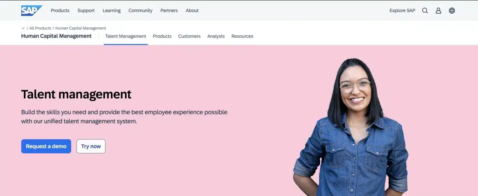
Task: Open the Support main menu
Action: click(86, 11)
